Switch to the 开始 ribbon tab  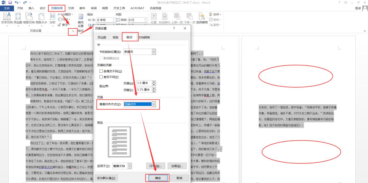(20, 8)
